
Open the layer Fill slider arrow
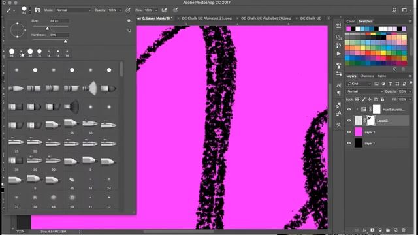pos(410,99)
